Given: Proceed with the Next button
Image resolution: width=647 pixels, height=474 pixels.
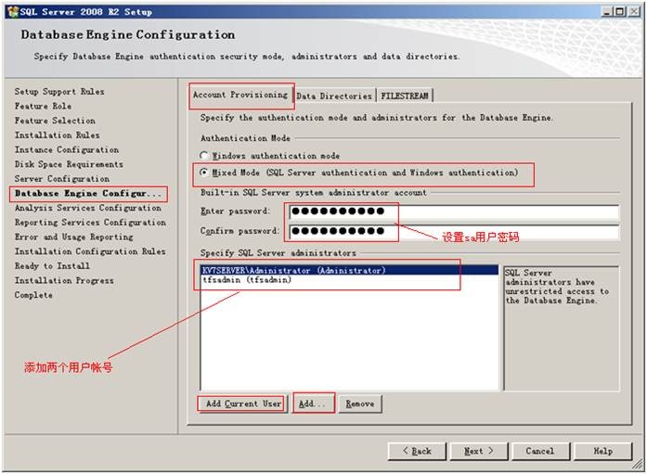Looking at the screenshot, I should point(479,451).
